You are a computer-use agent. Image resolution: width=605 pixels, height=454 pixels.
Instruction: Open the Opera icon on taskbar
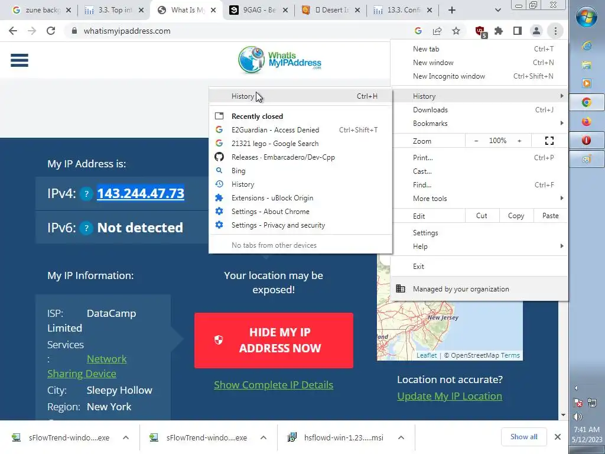click(x=587, y=140)
